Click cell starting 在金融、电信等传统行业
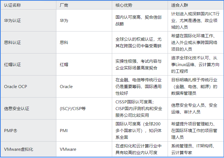 pos(140,86)
